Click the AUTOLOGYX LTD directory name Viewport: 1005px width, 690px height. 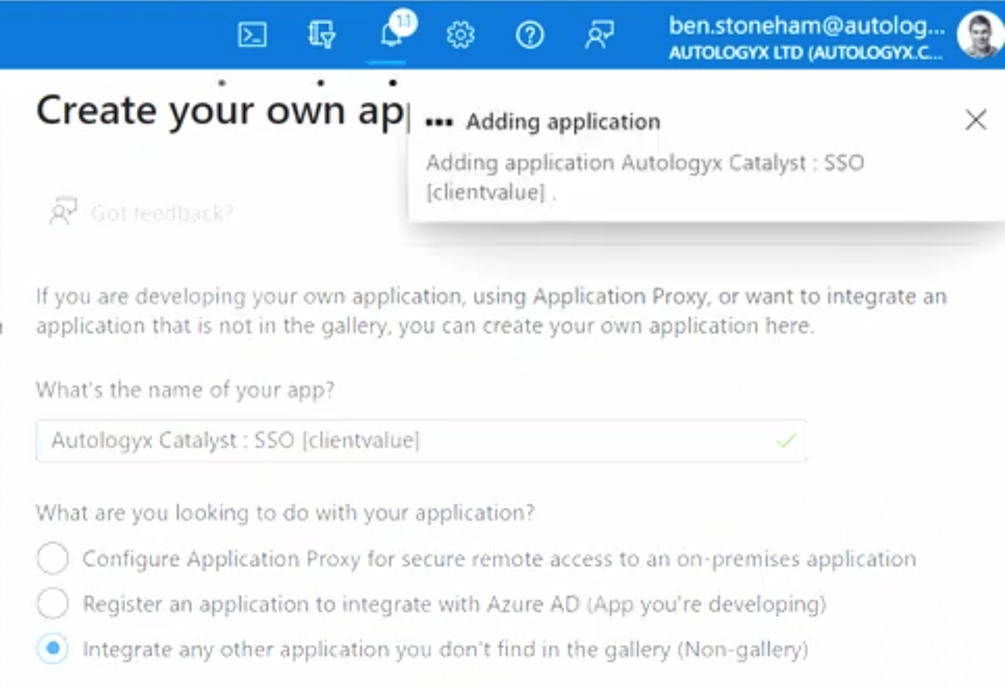(x=805, y=53)
